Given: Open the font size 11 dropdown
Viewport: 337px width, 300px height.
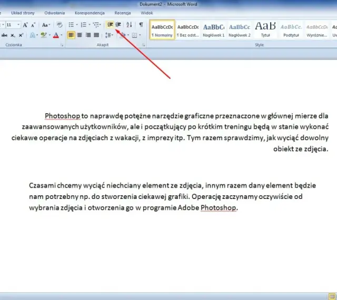Looking at the screenshot, I should pyautogui.click(x=18, y=25).
